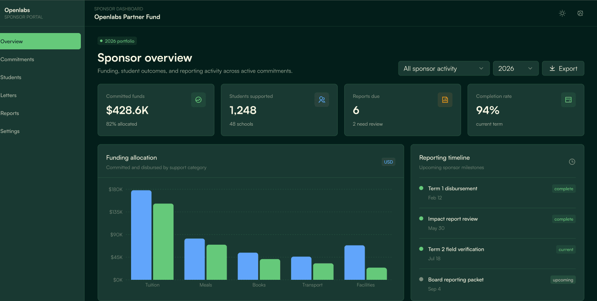Click the Reports due value 6
The image size is (597, 301).
[x=356, y=110]
